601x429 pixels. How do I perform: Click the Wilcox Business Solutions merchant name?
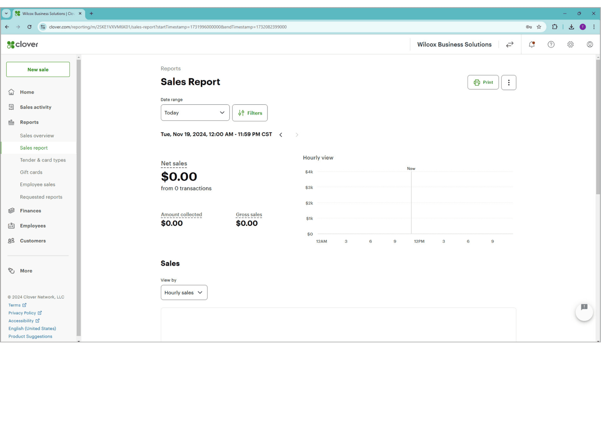point(454,44)
